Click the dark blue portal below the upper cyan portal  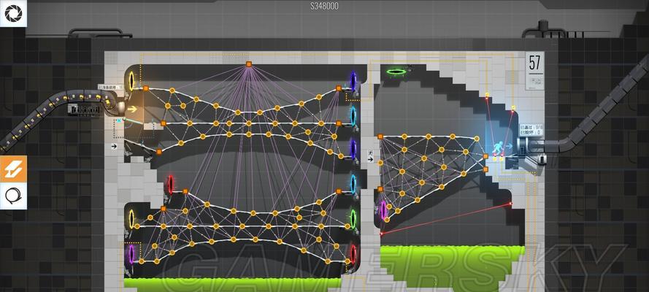(x=353, y=149)
